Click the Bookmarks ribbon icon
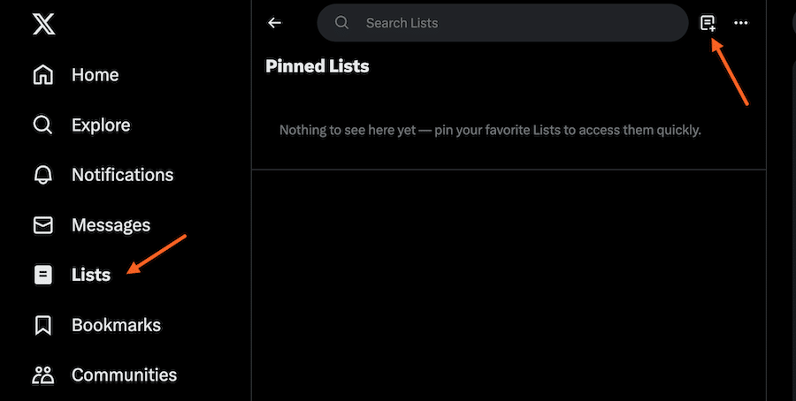Screen dimensions: 796x401 (43, 325)
